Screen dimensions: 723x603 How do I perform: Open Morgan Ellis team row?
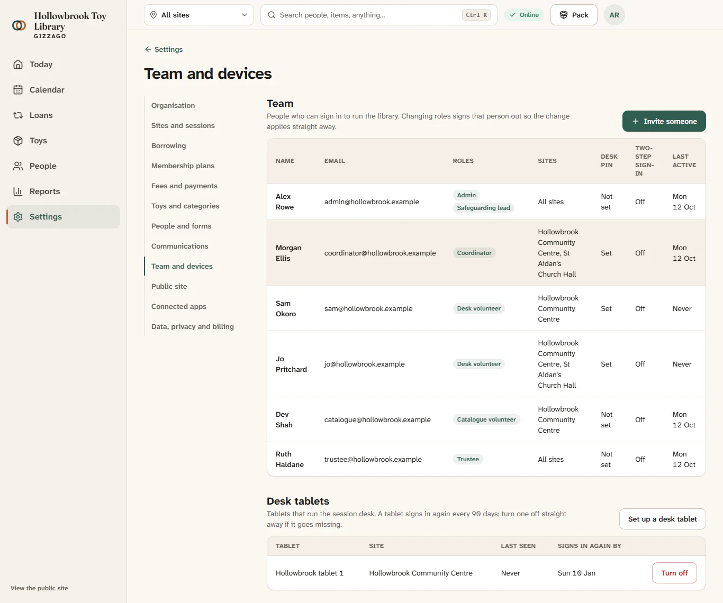point(486,253)
